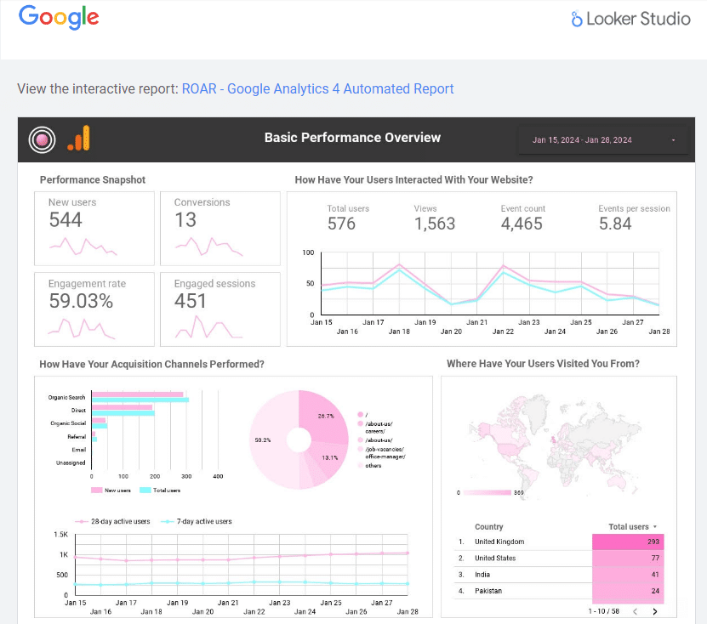Open the ROAR - Google Analytics 4 Automated Report link

pyautogui.click(x=317, y=88)
